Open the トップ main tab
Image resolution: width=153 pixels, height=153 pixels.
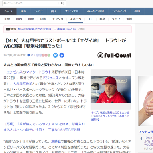(x=8, y=11)
